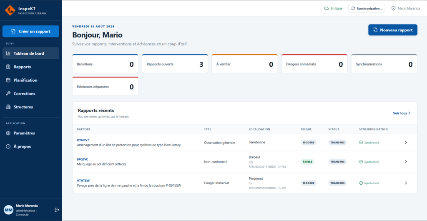Viewport: 427px width, 221px height.
Task: Click the STATUT column header
Action: pyautogui.click(x=334, y=129)
